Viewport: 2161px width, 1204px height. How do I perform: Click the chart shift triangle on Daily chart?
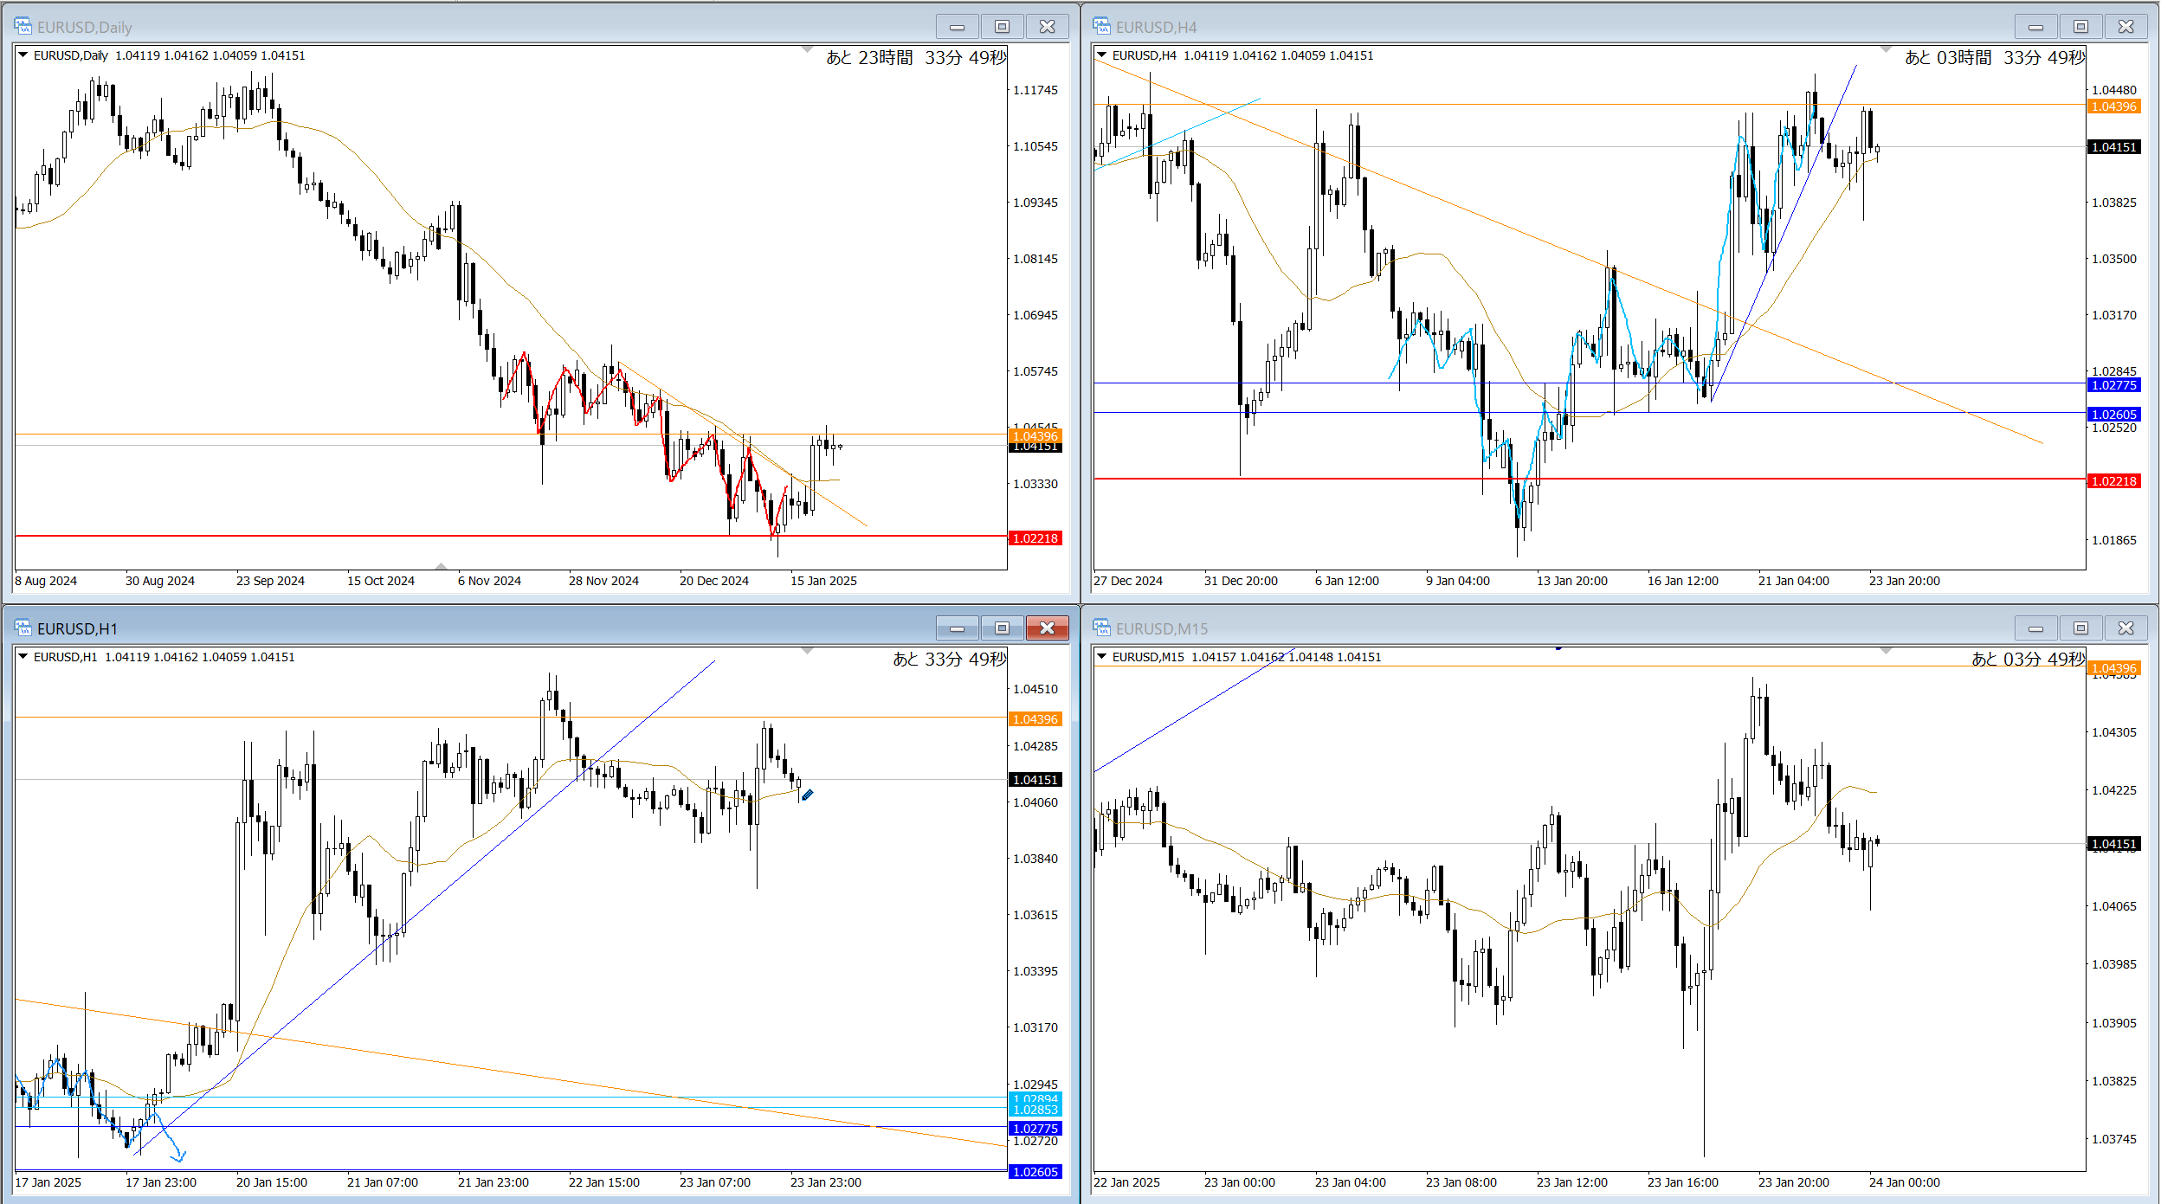[807, 49]
